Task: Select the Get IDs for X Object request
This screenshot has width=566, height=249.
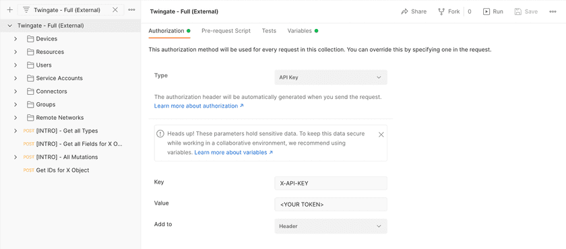Action: [x=63, y=170]
